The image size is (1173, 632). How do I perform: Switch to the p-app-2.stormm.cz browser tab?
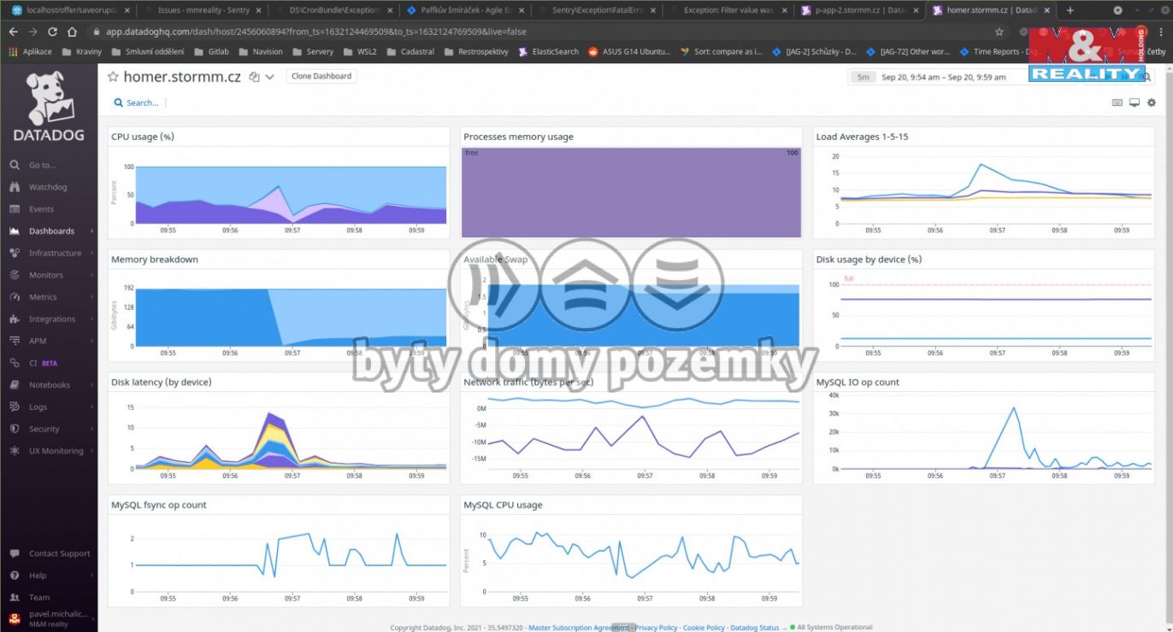tap(858, 10)
